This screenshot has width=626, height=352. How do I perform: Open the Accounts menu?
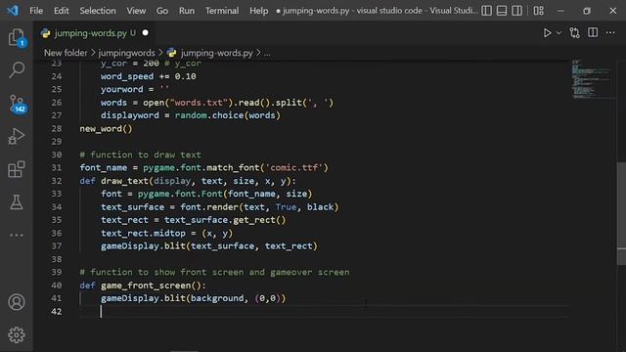(x=17, y=302)
